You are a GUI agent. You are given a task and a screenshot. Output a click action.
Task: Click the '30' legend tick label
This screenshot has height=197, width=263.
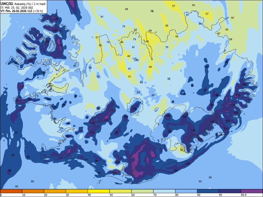point(67,195)
